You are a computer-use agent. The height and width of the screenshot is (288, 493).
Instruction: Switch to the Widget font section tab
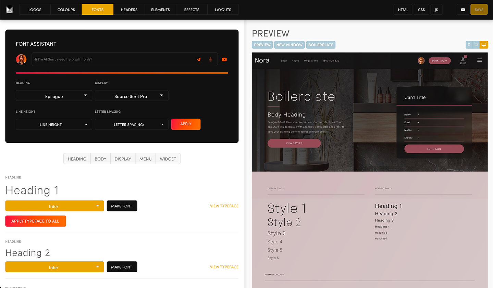[168, 159]
